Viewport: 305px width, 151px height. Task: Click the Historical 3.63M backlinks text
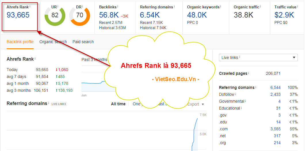click(113, 28)
